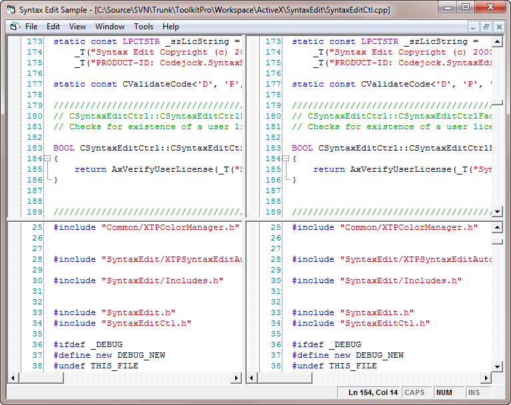511x405 pixels.
Task: Click 'DEBUG_NEW' in the bottom-right pane
Action: tap(380, 355)
